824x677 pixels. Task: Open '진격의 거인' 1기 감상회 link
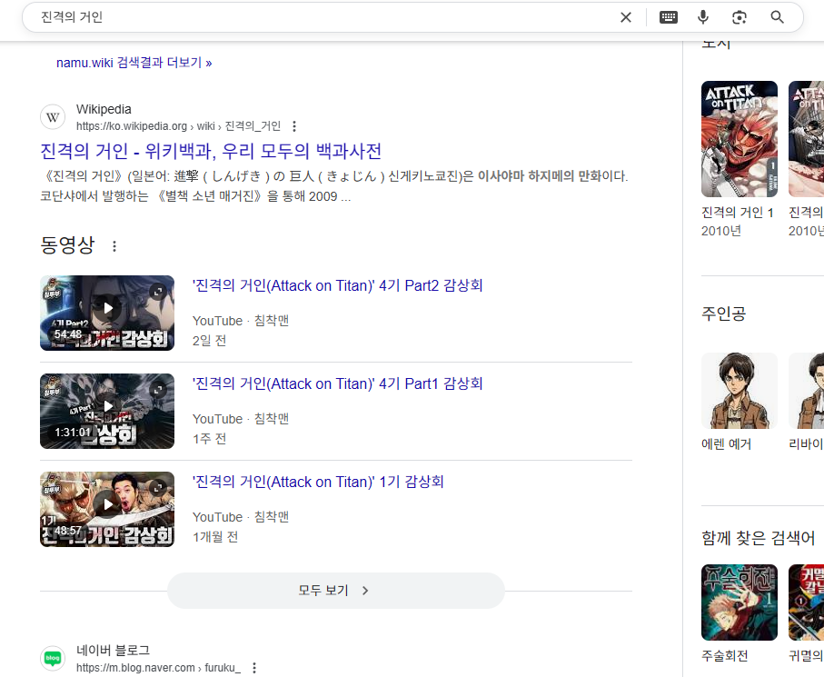318,482
